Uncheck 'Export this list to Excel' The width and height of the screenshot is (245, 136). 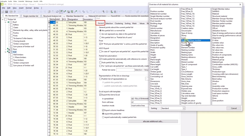click(100, 95)
